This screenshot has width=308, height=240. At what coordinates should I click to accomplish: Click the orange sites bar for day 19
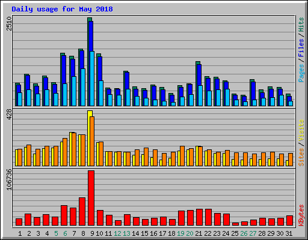coord(182,156)
